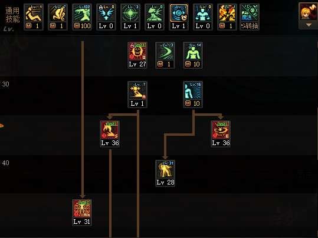Select the green torso skill with M 10
The width and height of the screenshot is (318, 238).
click(x=193, y=51)
